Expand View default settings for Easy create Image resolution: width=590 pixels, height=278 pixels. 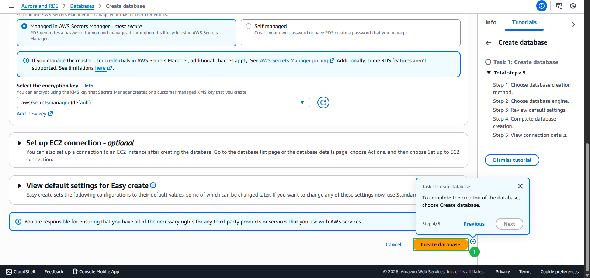[x=20, y=186]
